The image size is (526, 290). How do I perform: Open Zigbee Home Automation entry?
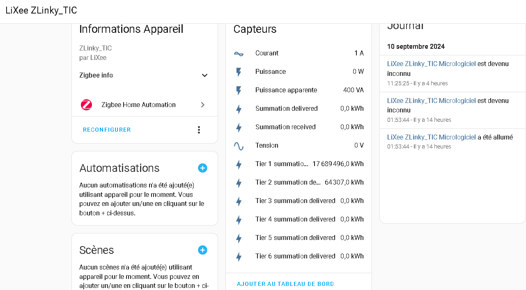pyautogui.click(x=145, y=105)
